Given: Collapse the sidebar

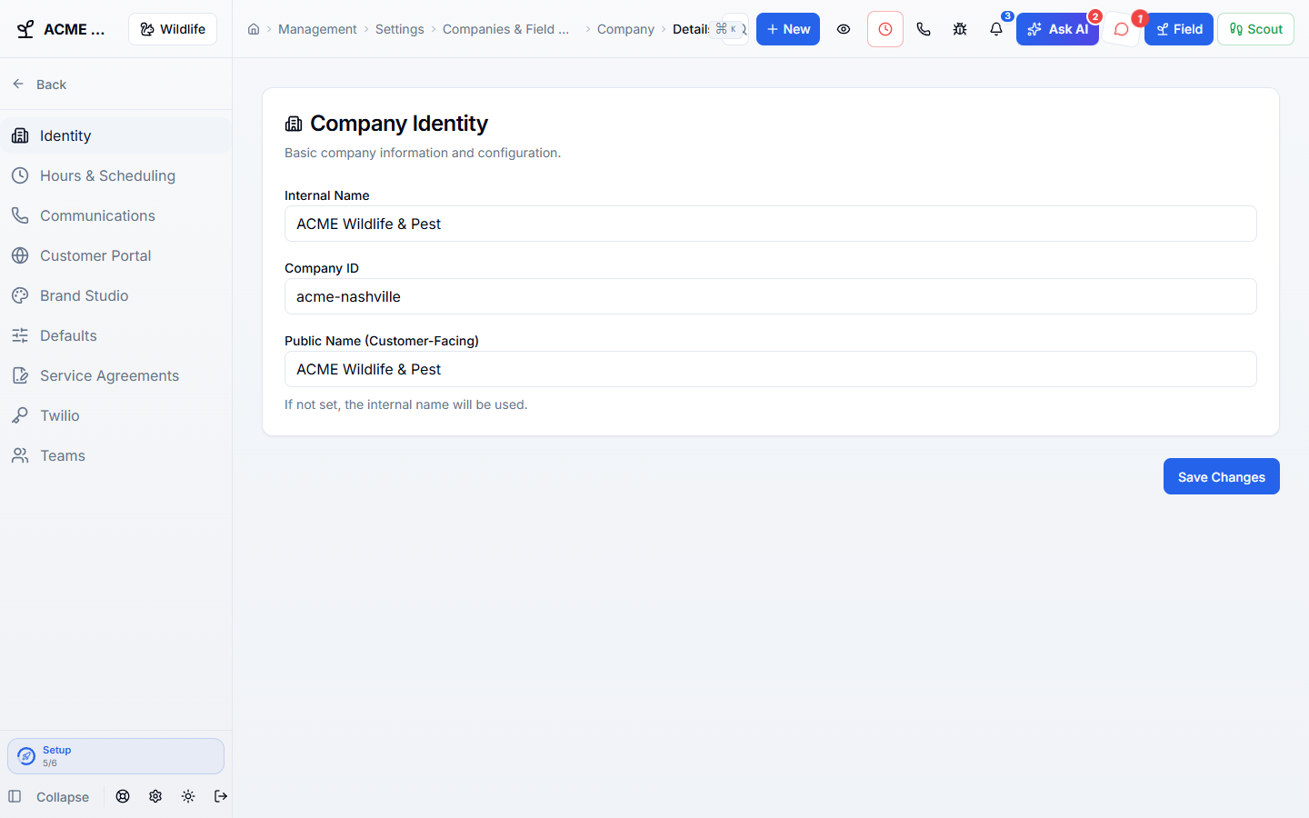Looking at the screenshot, I should coord(49,797).
